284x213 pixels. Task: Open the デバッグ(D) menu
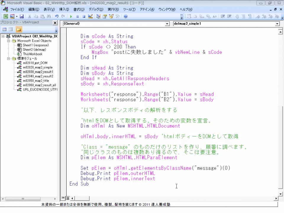[x=96, y=9]
